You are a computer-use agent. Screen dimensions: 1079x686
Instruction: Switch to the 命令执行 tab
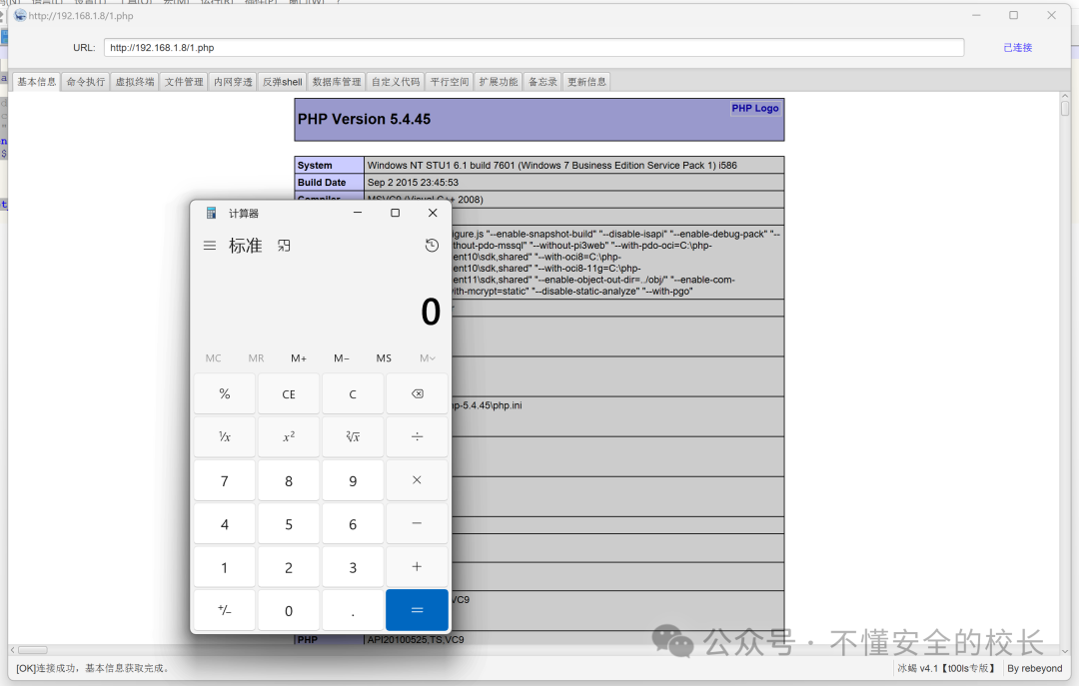click(x=85, y=82)
